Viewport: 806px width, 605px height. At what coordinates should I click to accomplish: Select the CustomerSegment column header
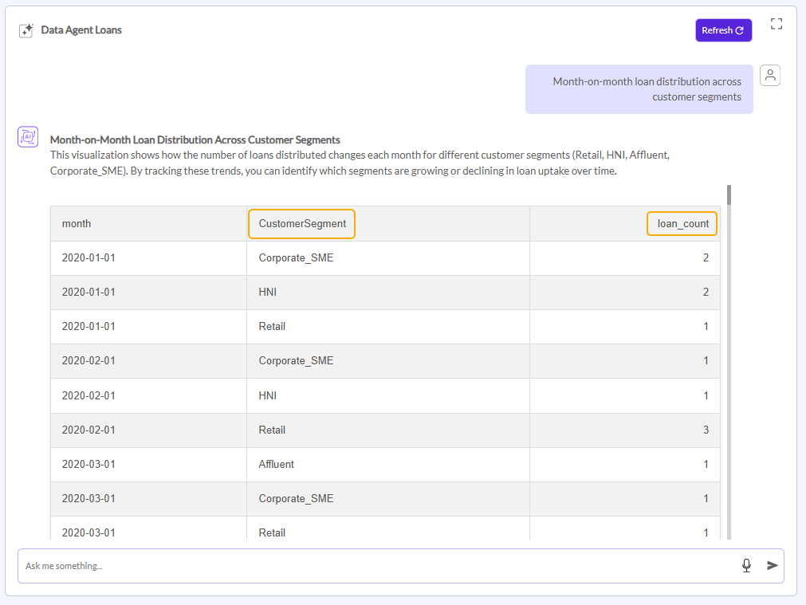click(302, 224)
